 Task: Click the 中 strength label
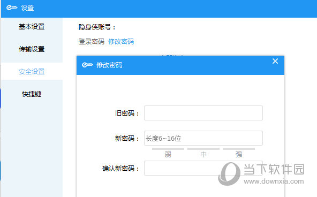point(203,155)
